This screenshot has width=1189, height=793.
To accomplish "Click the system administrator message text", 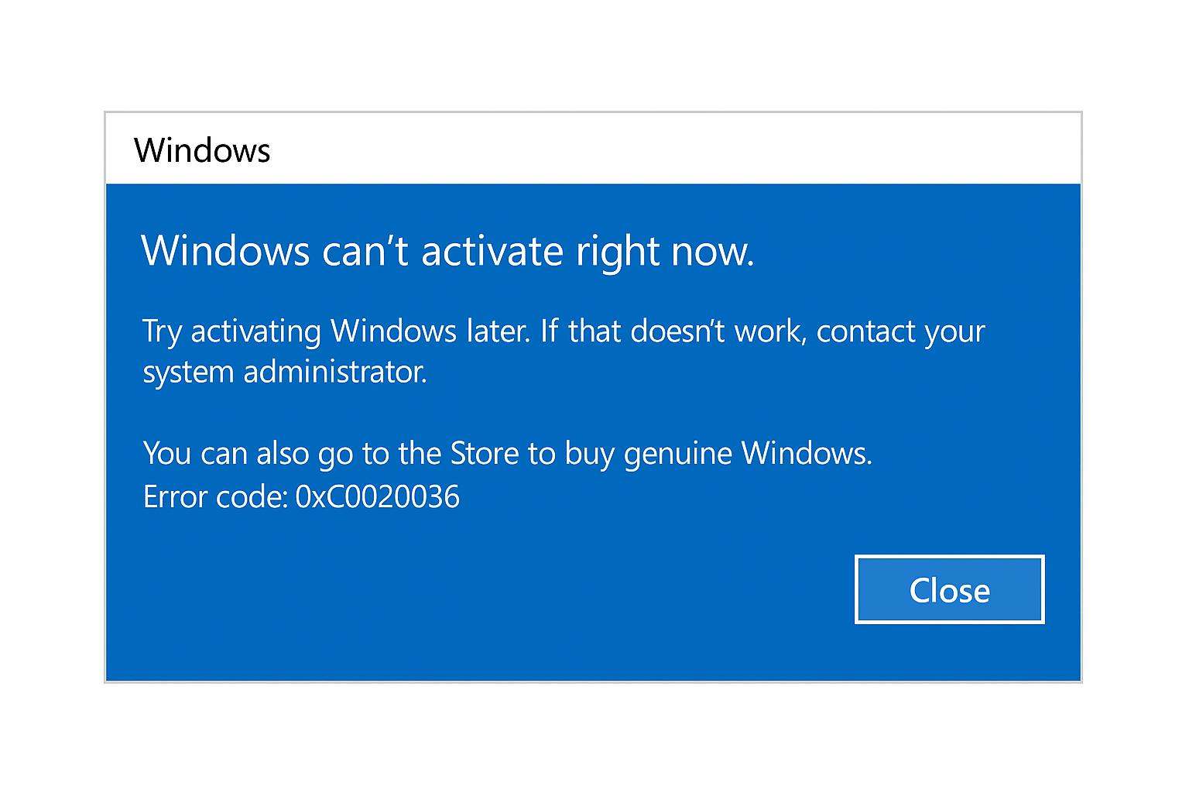I will [286, 372].
